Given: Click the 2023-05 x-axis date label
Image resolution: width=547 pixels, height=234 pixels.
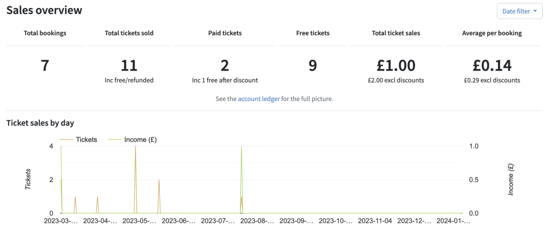Looking at the screenshot, I should coord(139,221).
